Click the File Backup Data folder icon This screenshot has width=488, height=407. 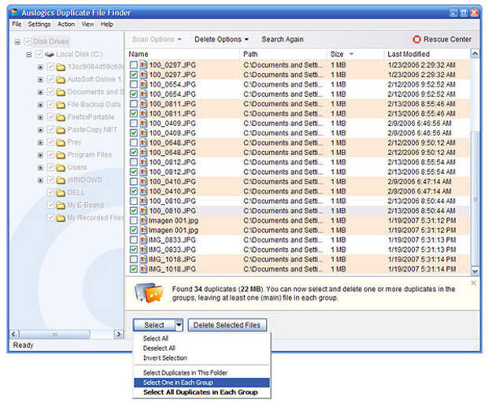pos(61,105)
